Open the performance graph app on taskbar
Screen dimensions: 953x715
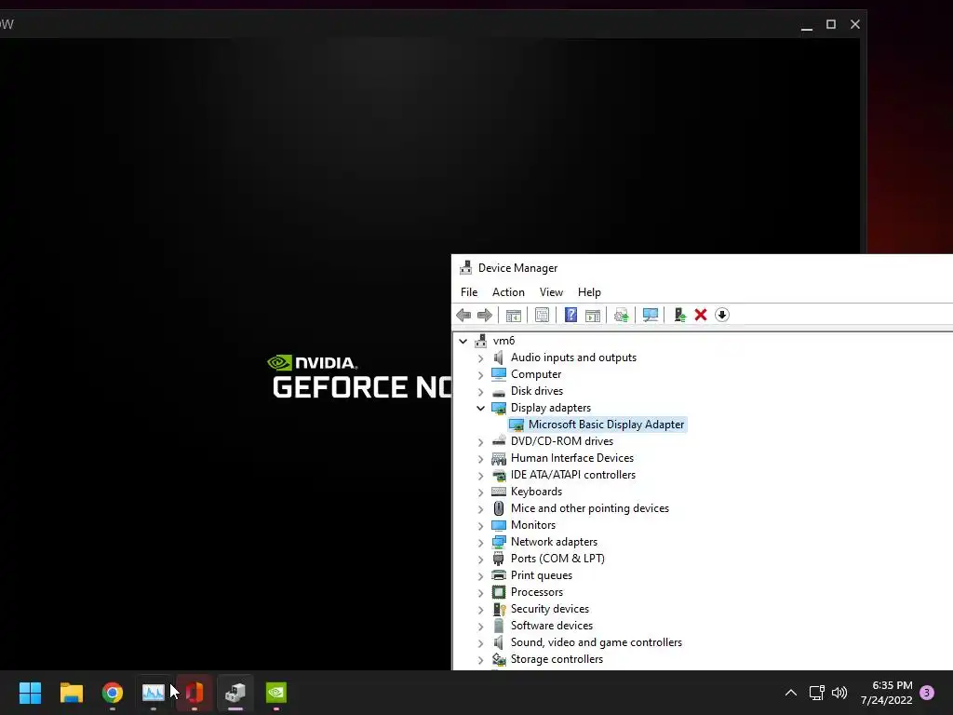154,693
